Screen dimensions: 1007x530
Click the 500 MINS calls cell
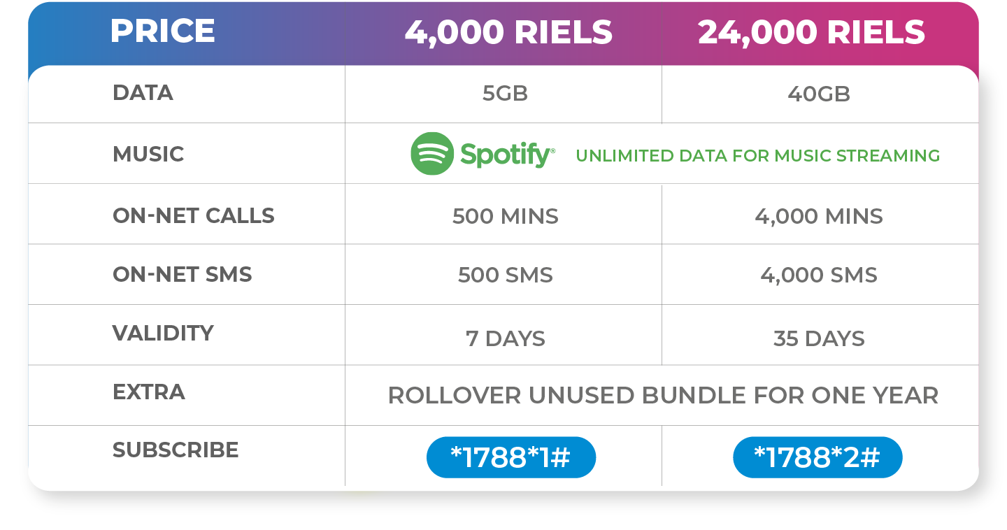click(505, 216)
